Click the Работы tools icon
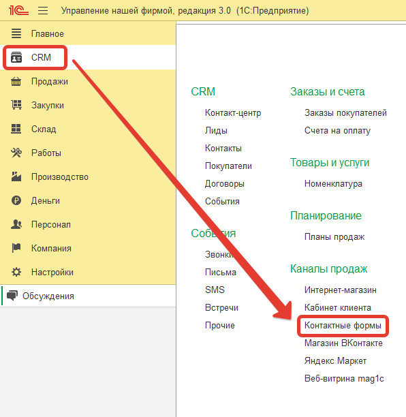The height and width of the screenshot is (417, 406). click(16, 153)
